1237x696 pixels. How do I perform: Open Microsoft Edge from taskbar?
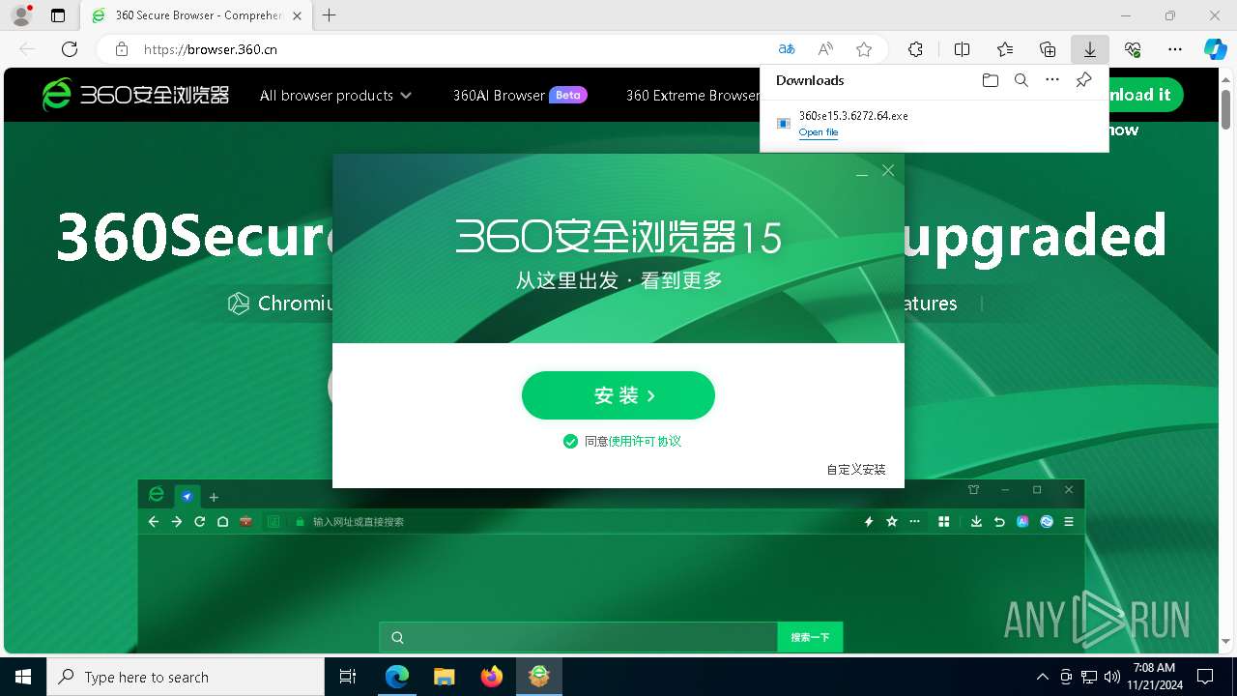[397, 677]
